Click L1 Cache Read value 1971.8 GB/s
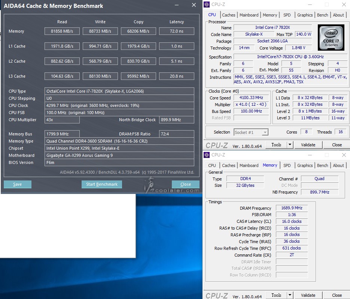The image size is (350, 299). pyautogui.click(x=62, y=46)
